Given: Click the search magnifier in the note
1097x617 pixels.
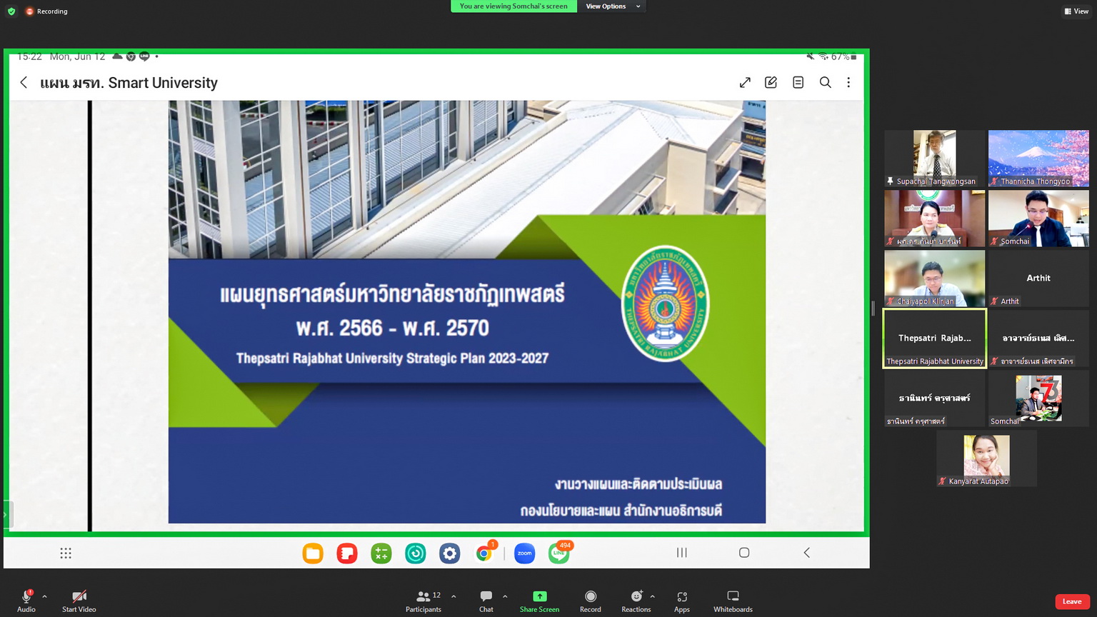Looking at the screenshot, I should click(x=825, y=82).
